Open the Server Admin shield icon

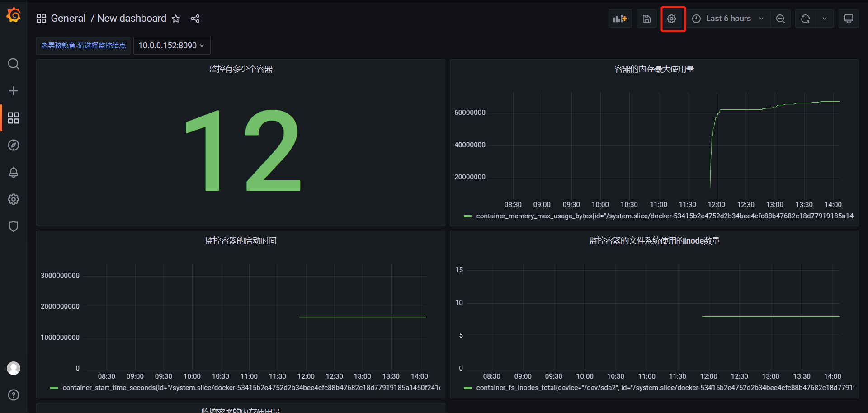(x=14, y=226)
